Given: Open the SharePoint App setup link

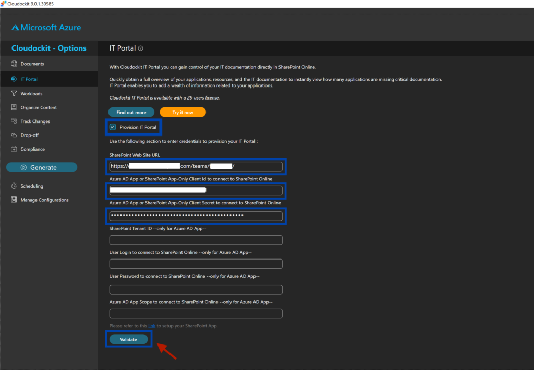Looking at the screenshot, I should (152, 326).
